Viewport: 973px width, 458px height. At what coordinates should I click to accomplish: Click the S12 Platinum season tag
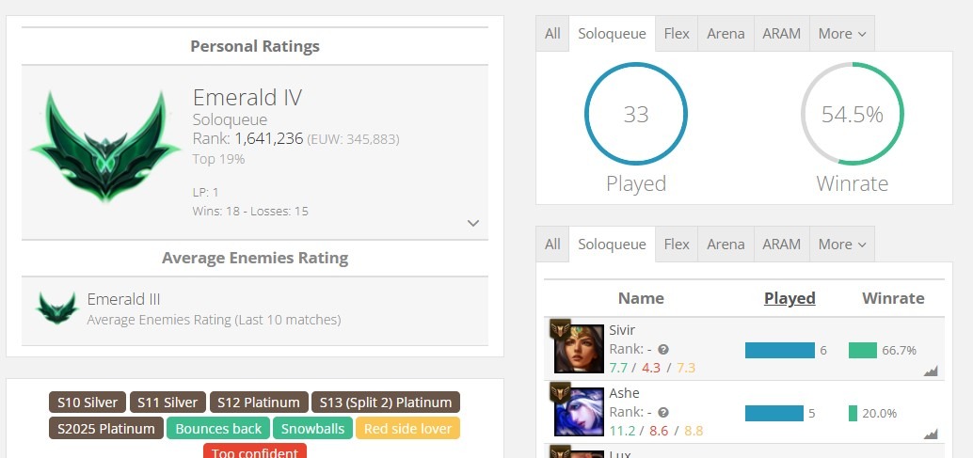(259, 403)
